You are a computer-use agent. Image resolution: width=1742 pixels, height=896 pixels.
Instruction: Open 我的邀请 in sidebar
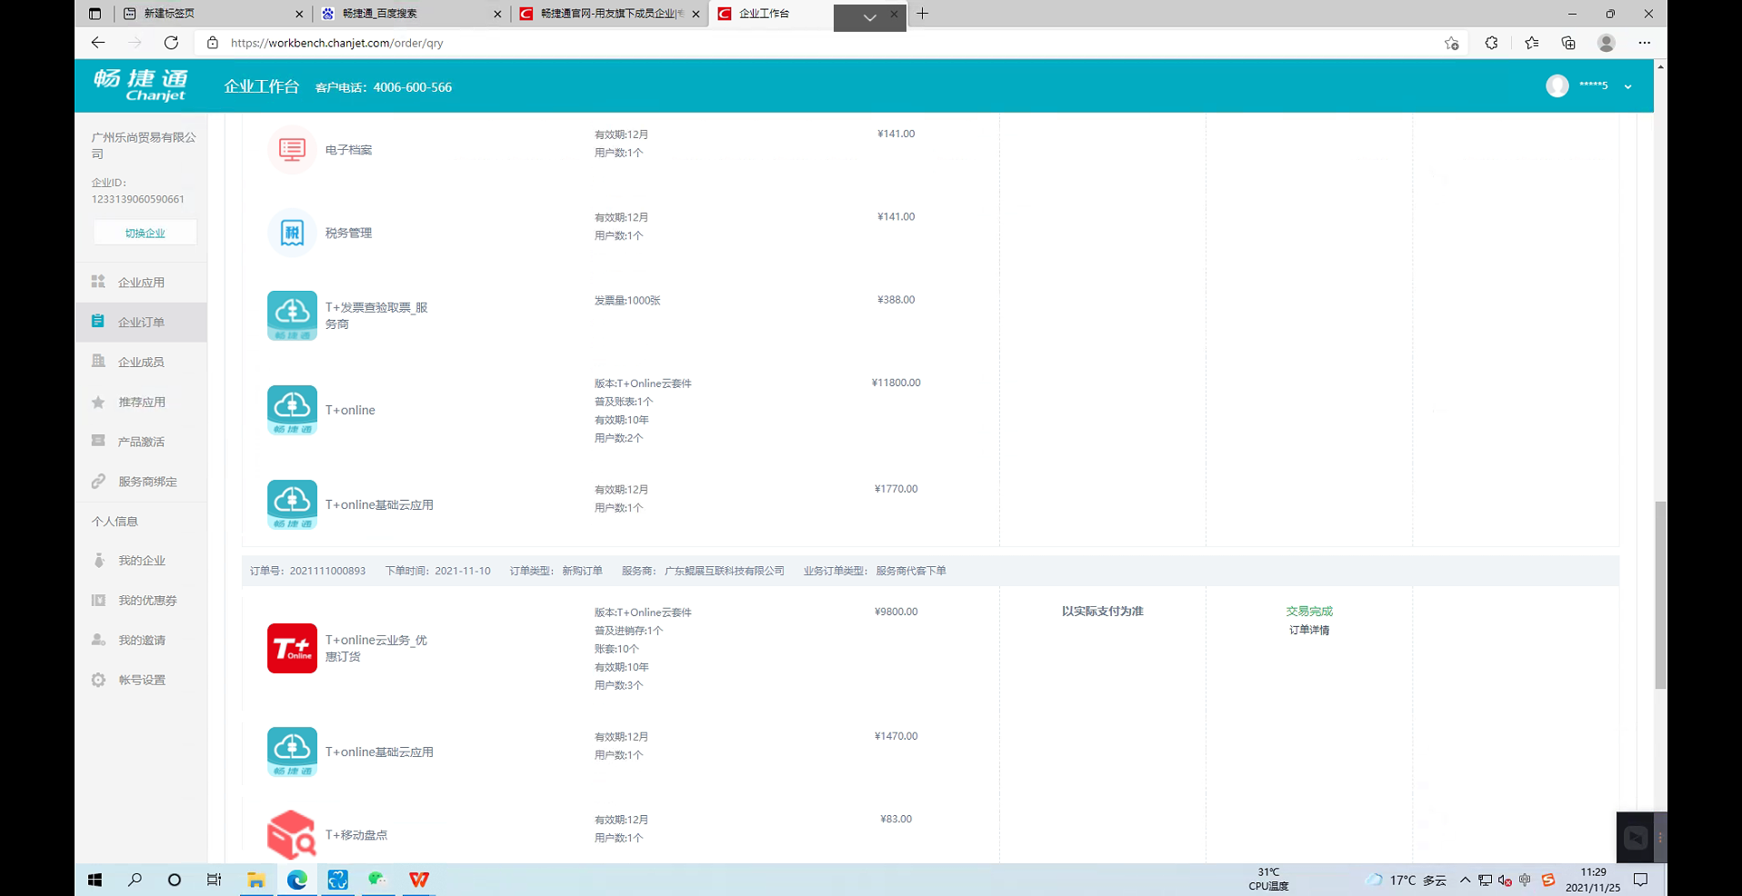(x=141, y=641)
